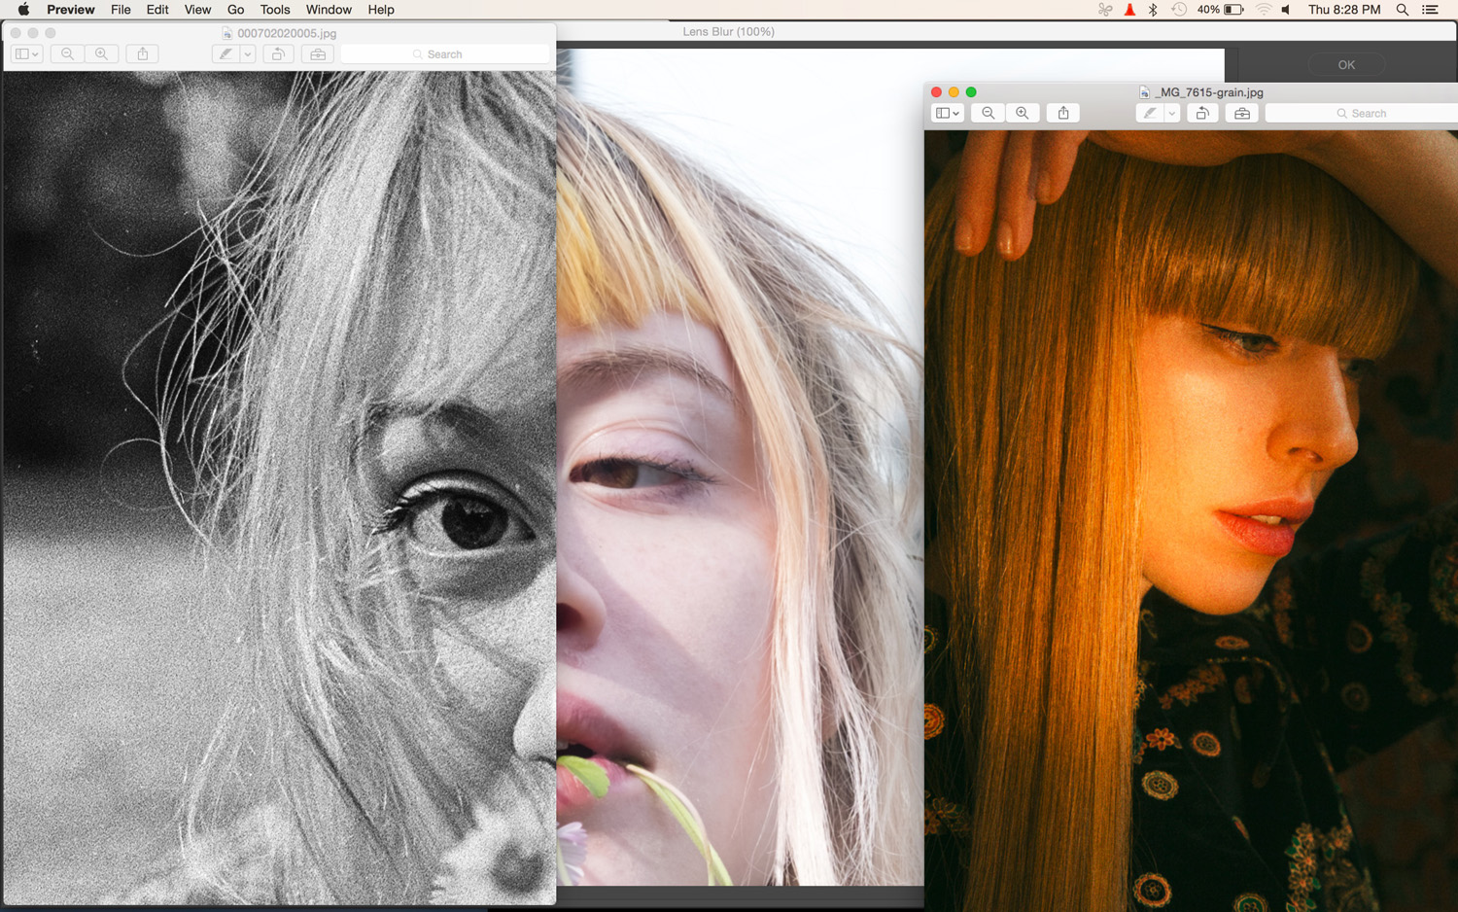The height and width of the screenshot is (912, 1458).
Task: Open the Go menu
Action: click(235, 10)
